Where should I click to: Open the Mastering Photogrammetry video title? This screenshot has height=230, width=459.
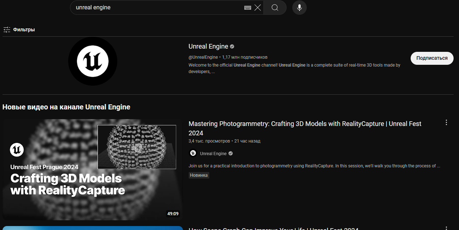click(305, 124)
